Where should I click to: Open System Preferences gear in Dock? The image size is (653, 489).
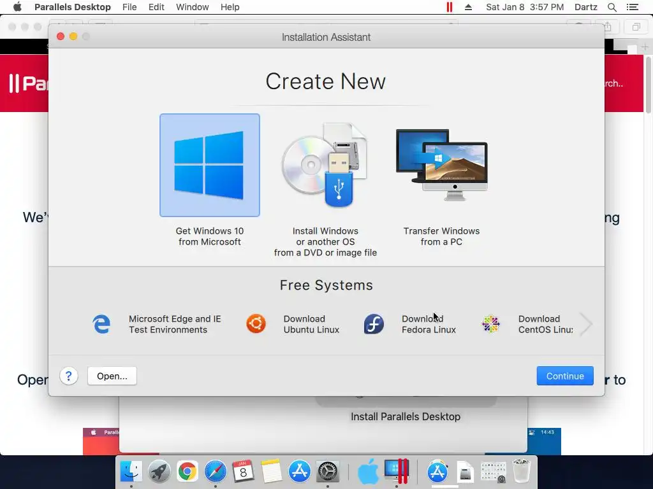[x=328, y=472]
